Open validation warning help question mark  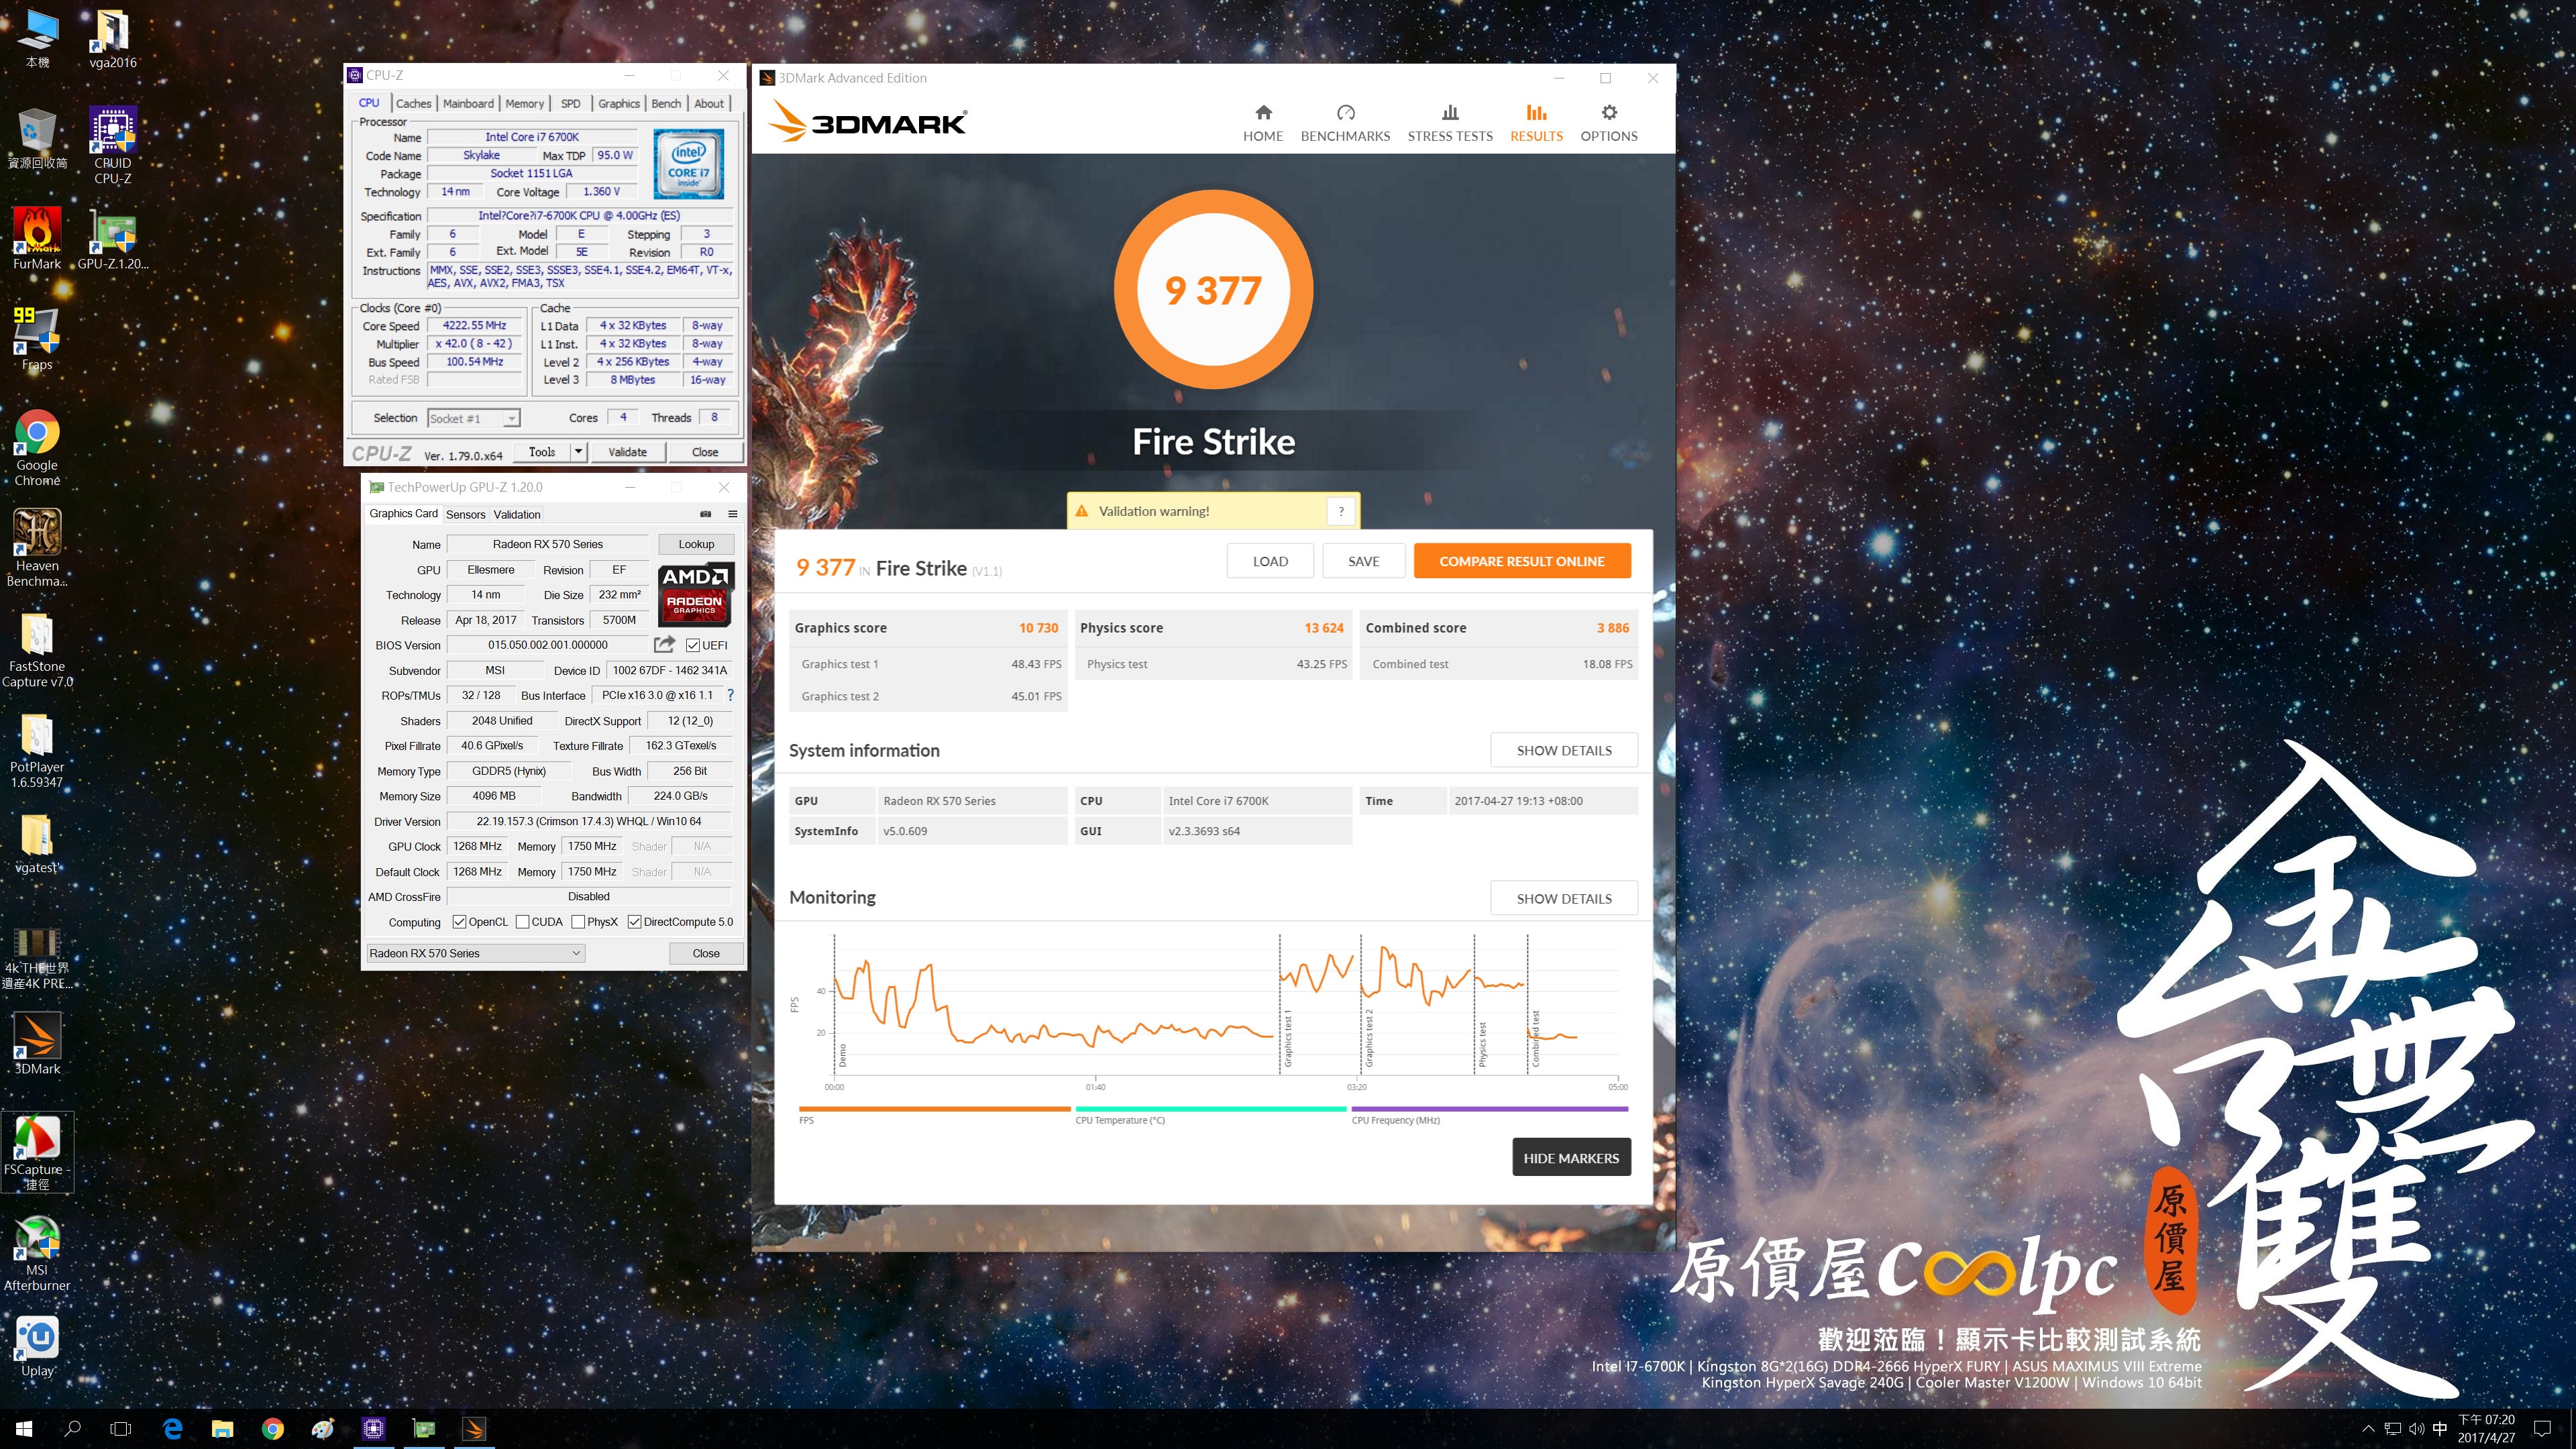1341,511
